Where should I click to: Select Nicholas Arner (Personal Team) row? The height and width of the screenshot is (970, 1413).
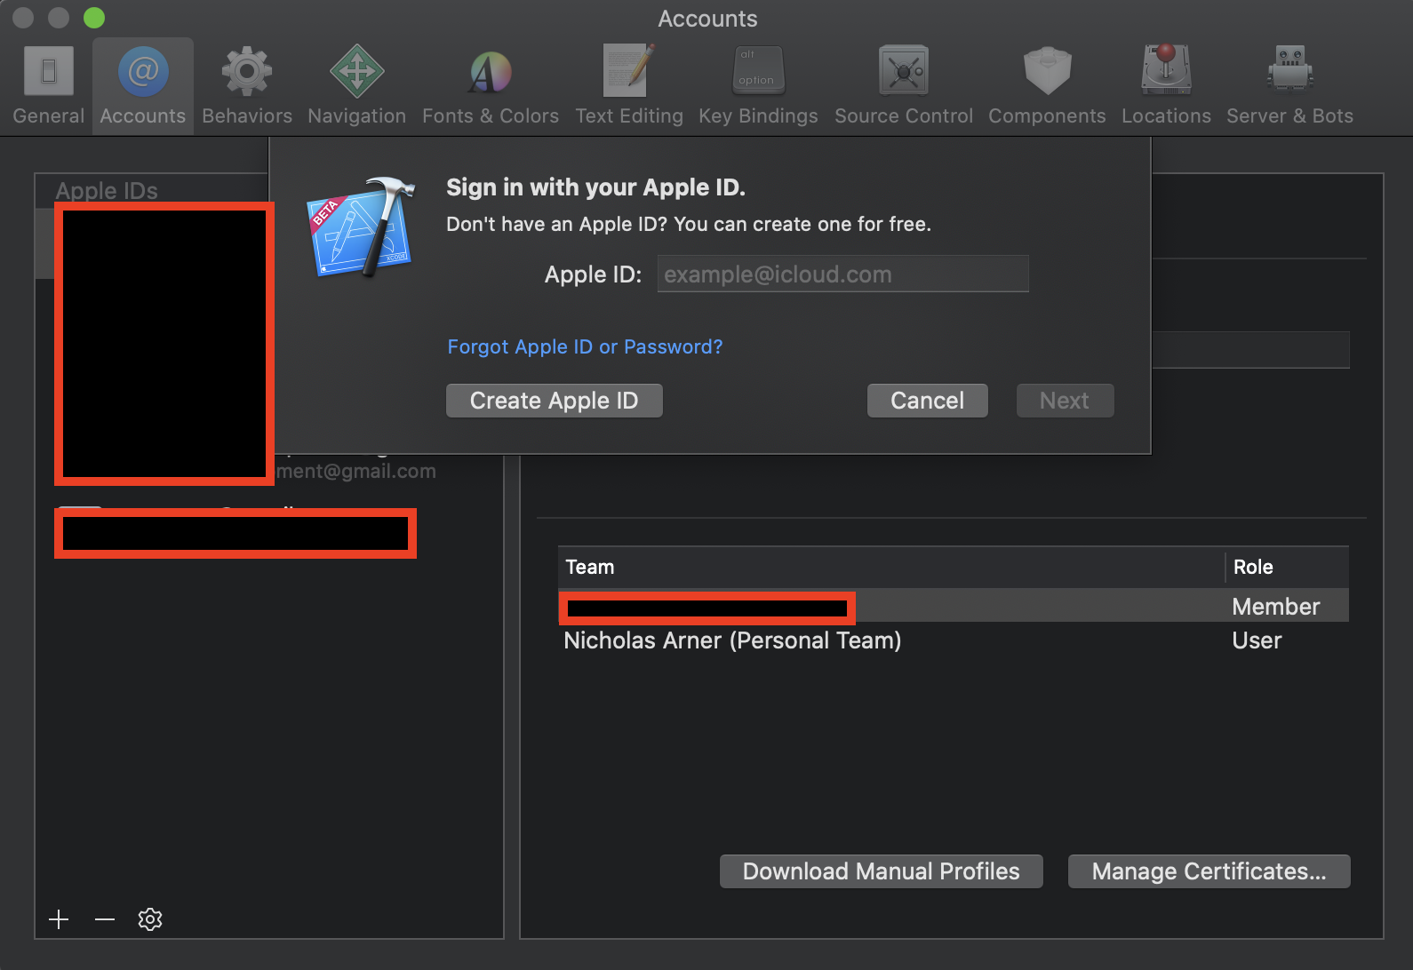954,640
